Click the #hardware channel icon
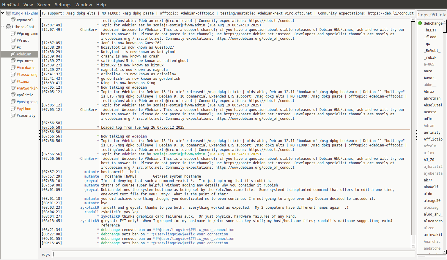The width and height of the screenshot is (447, 260). (x=13, y=68)
